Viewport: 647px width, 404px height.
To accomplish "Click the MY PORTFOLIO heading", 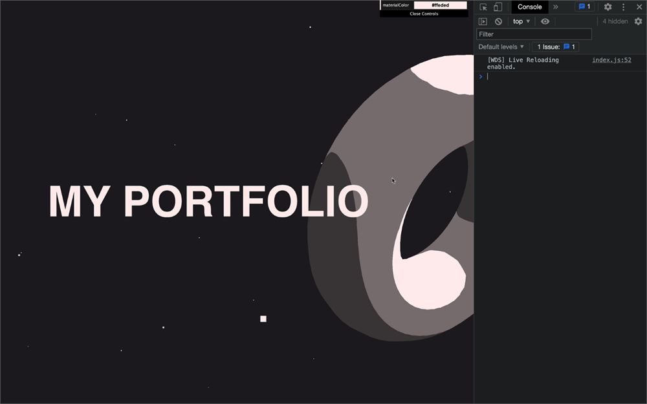I will point(208,201).
